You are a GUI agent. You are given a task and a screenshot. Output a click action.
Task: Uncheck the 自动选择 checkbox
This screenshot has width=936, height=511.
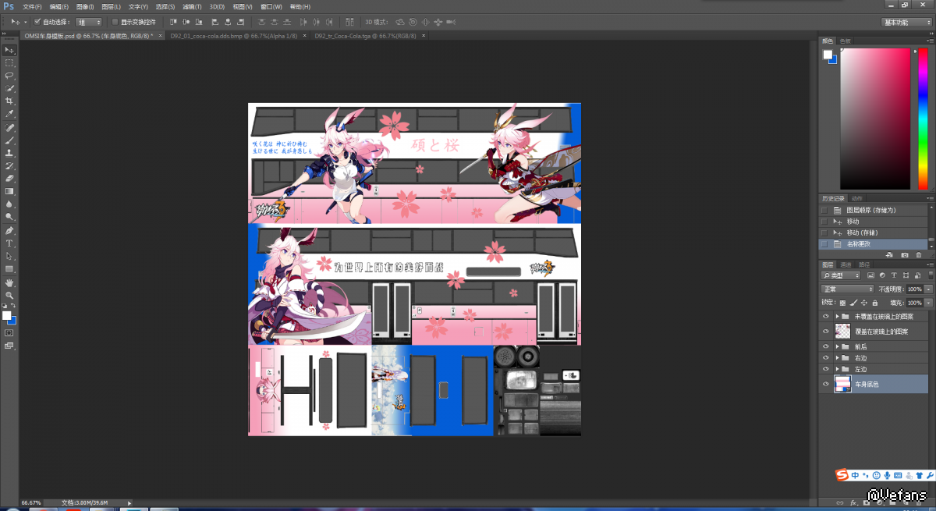[37, 22]
